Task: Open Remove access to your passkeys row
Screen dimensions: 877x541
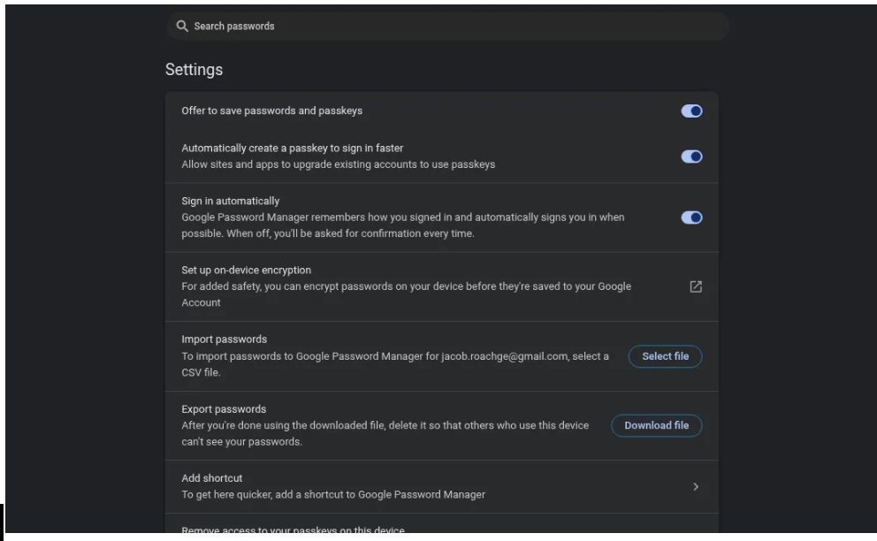Action: coord(293,530)
